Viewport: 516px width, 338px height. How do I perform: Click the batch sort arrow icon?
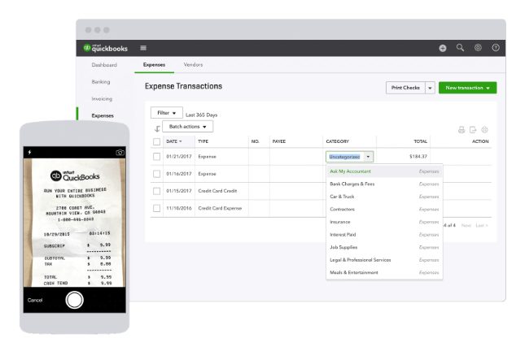point(157,128)
